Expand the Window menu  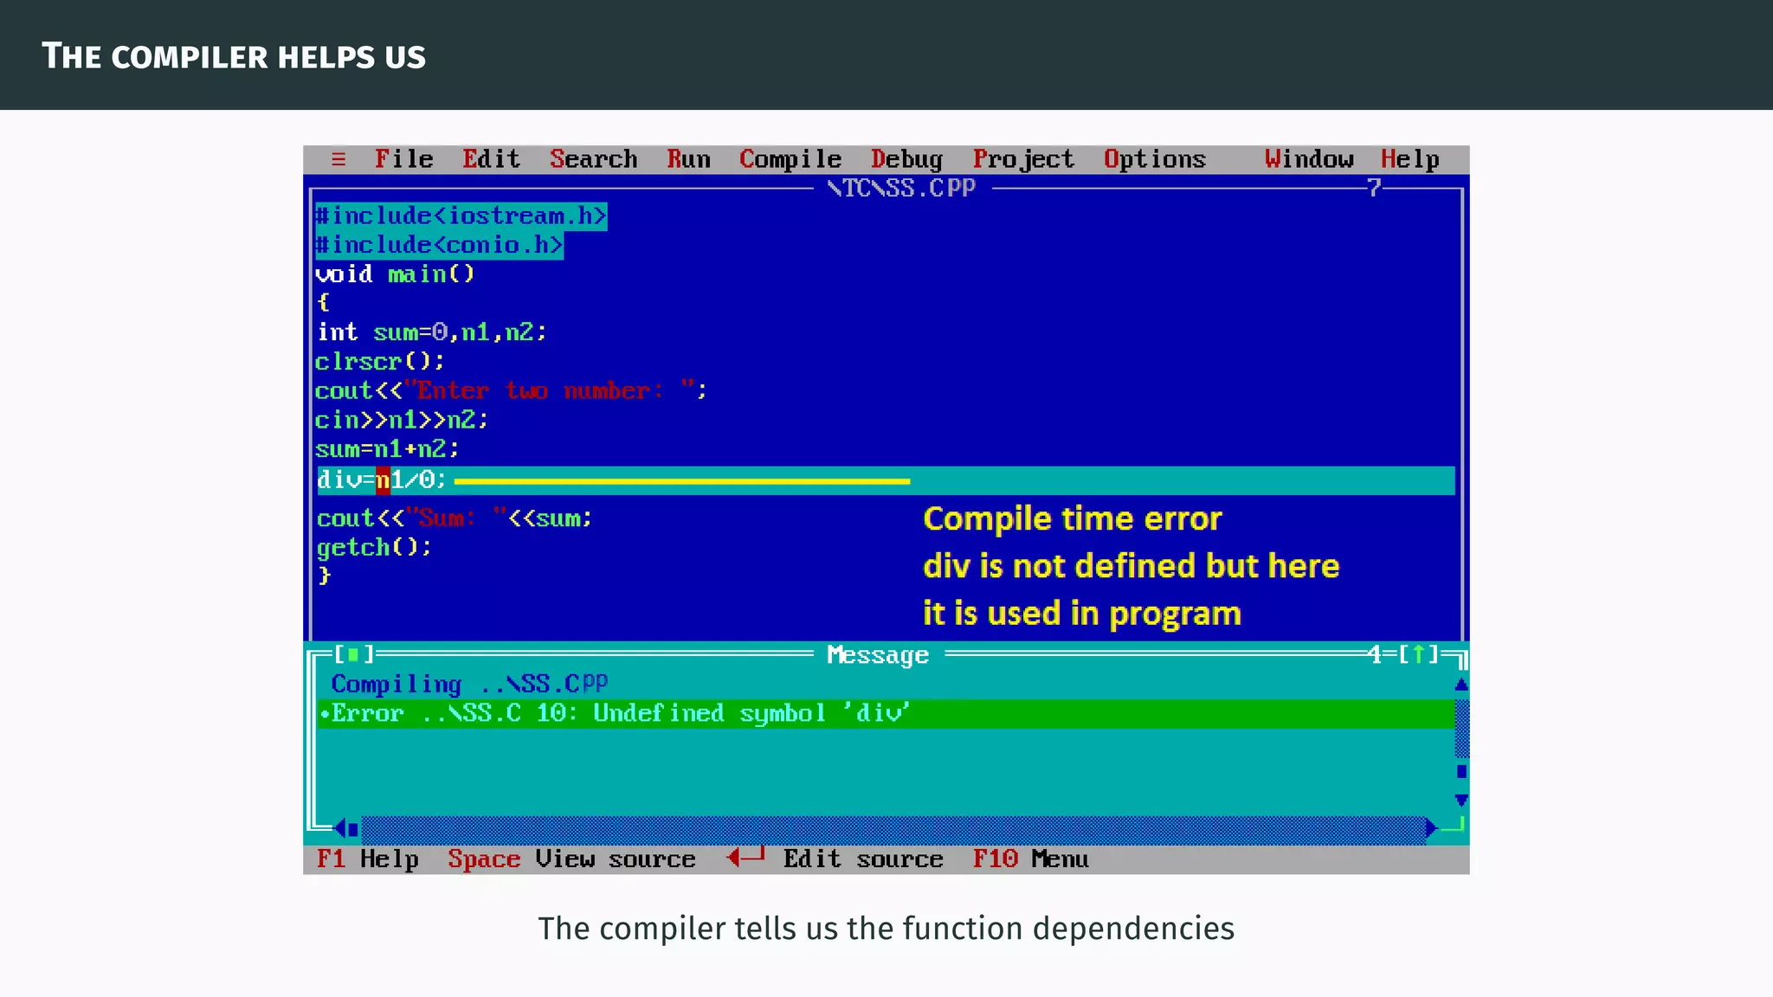[1308, 159]
